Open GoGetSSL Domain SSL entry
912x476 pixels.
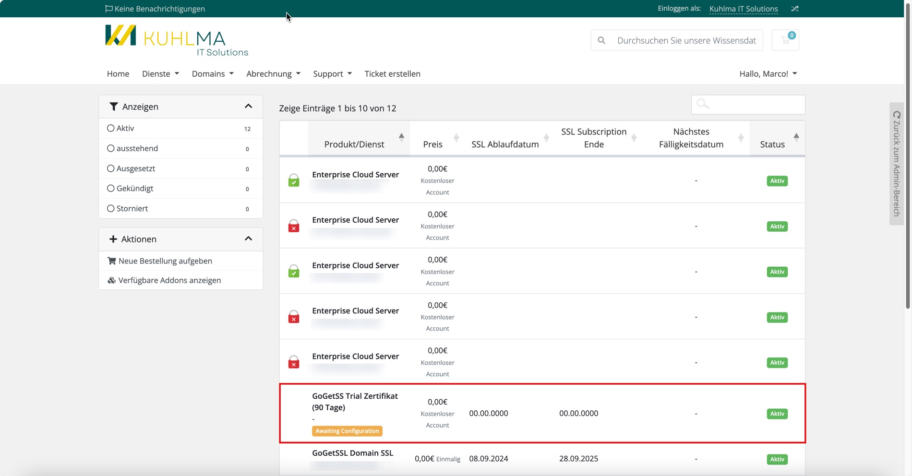pyautogui.click(x=352, y=453)
